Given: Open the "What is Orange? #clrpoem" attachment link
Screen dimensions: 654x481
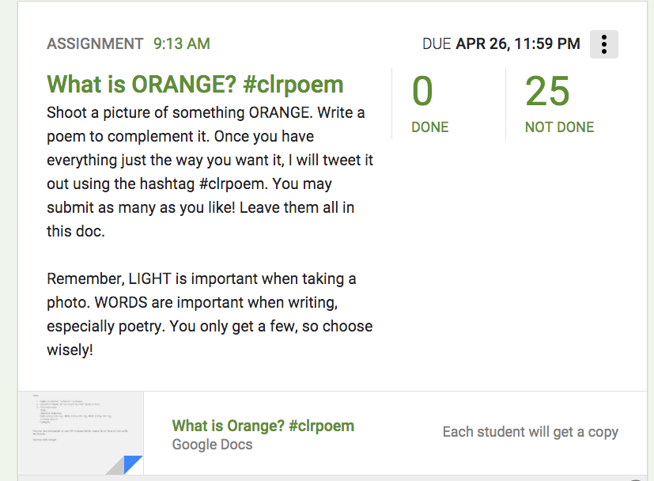Looking at the screenshot, I should coord(263,426).
